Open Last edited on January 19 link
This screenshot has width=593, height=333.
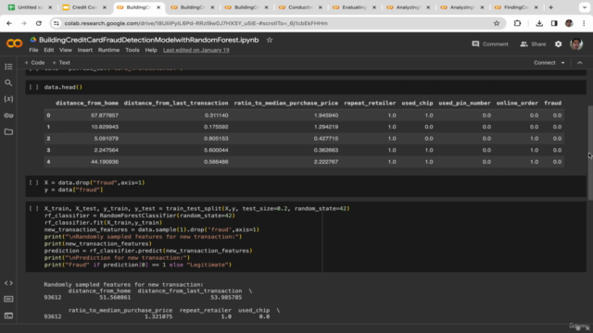click(x=196, y=50)
